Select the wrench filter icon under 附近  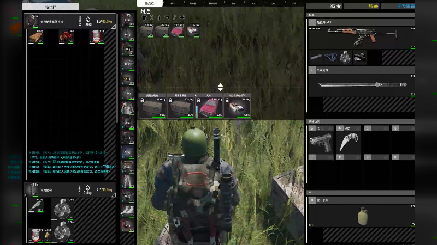point(174,17)
